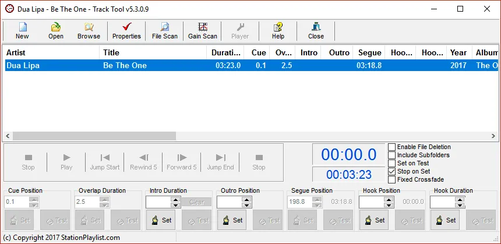Click the first Stop transport button

28,162
